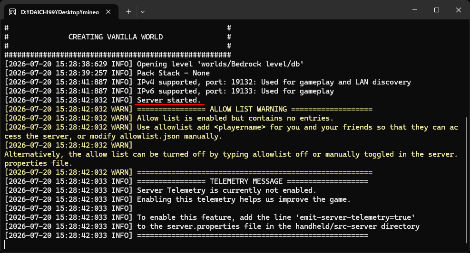Viewport: 470px width, 253px height.
Task: Click the 'emit-server-telemetry=true' line
Action: [x=210, y=217]
